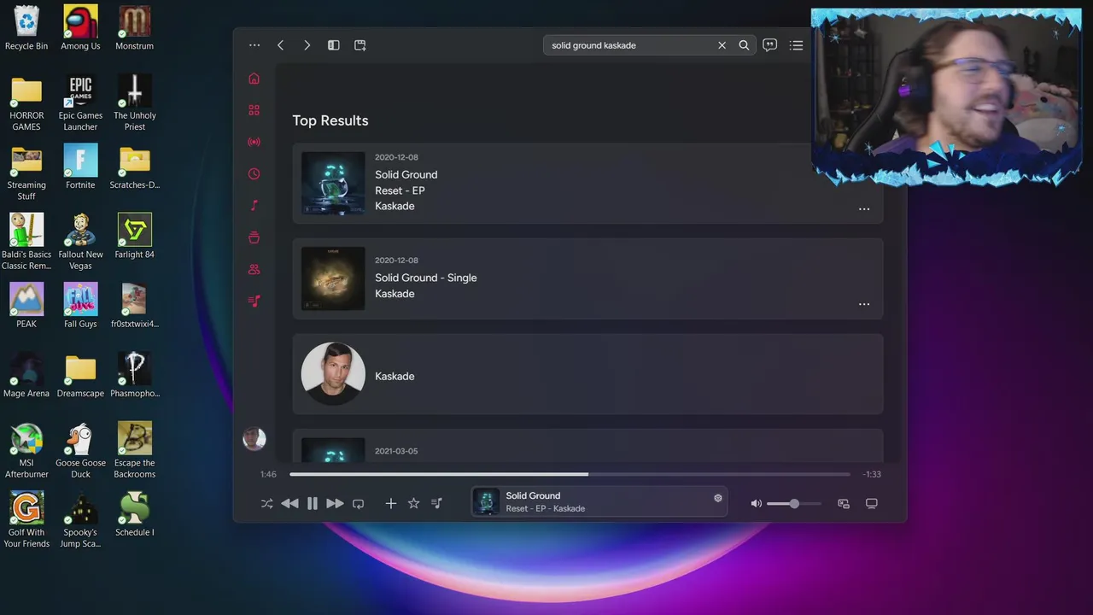Image resolution: width=1093 pixels, height=615 pixels.
Task: Select the Phasmophobia desktop icon
Action: (x=135, y=375)
